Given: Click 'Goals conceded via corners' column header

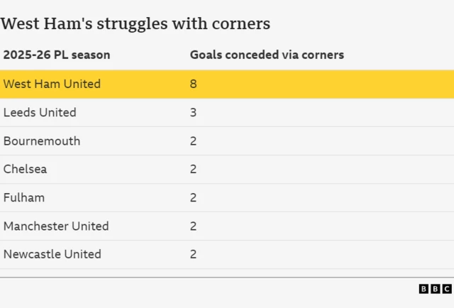Looking at the screenshot, I should coord(267,55).
